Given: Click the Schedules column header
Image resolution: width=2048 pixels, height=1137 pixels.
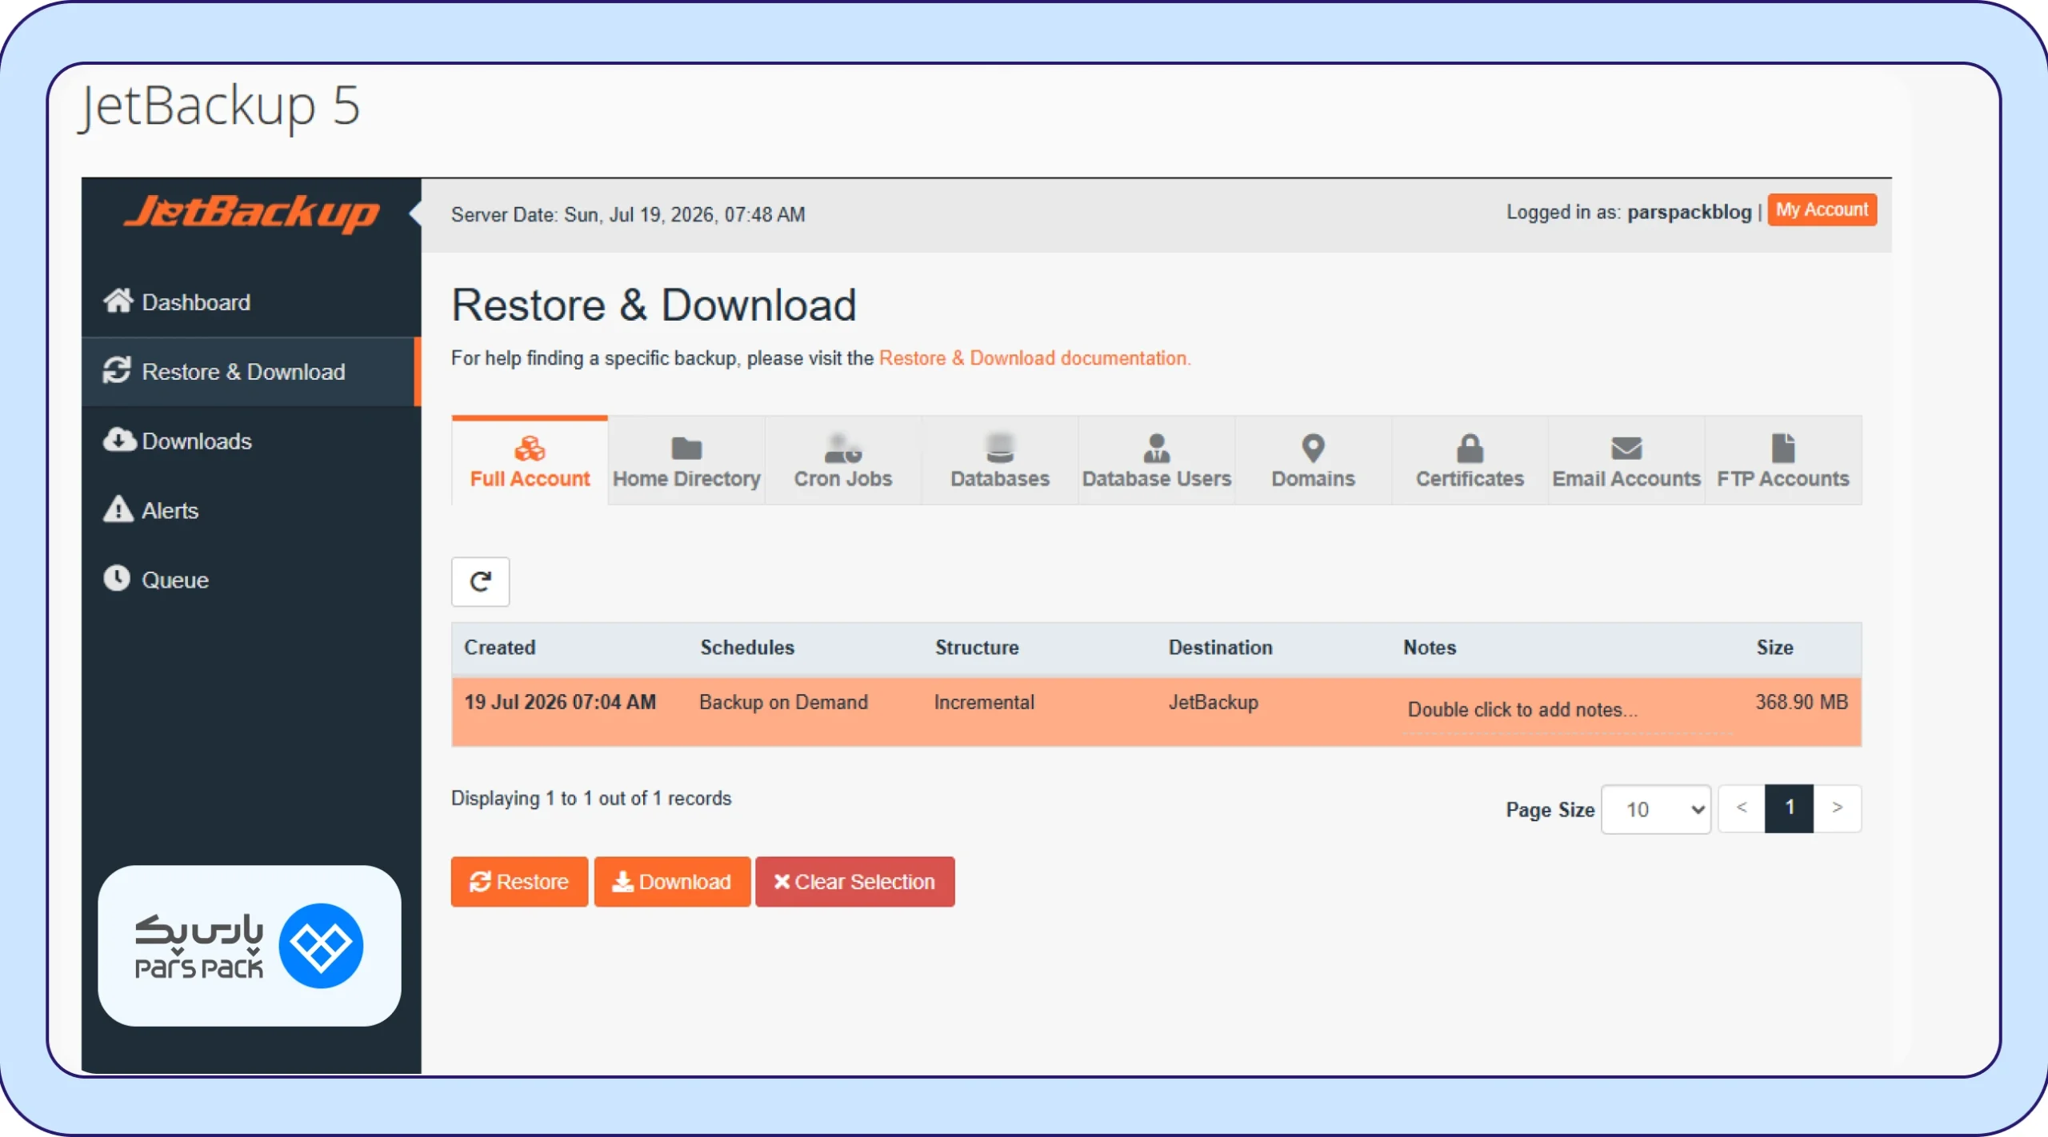Looking at the screenshot, I should (x=747, y=648).
